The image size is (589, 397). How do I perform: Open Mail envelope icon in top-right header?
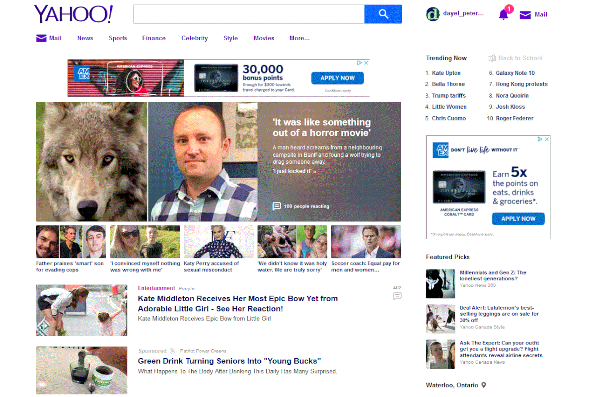[x=525, y=15]
